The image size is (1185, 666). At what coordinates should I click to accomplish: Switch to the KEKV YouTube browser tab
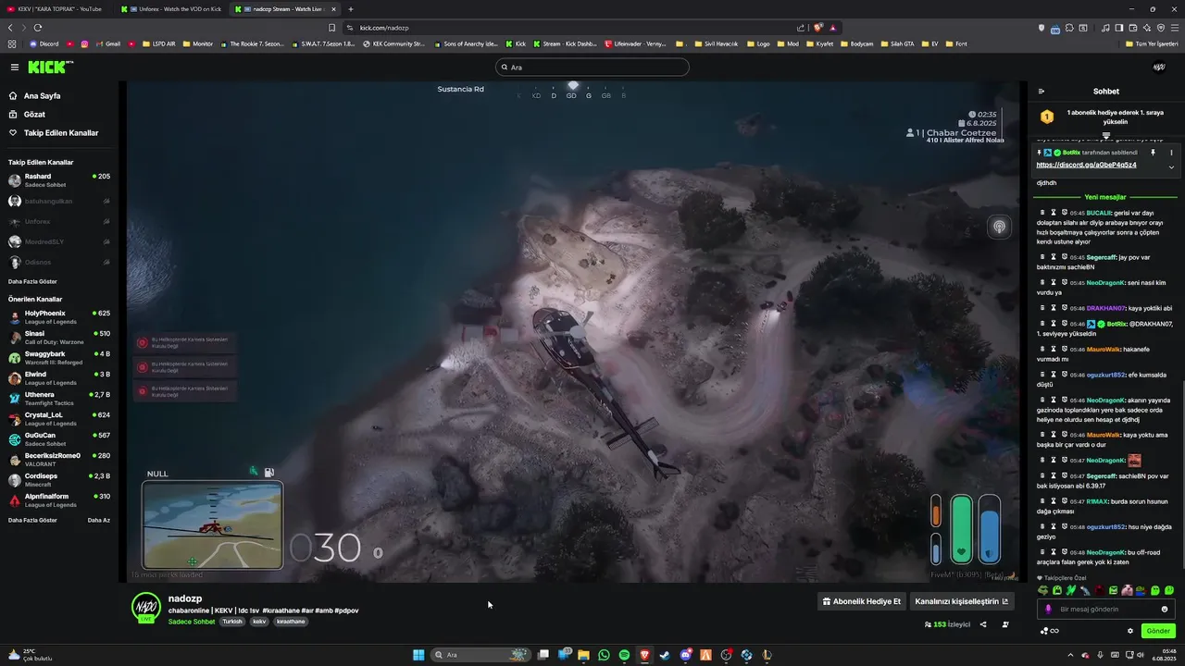[56, 8]
